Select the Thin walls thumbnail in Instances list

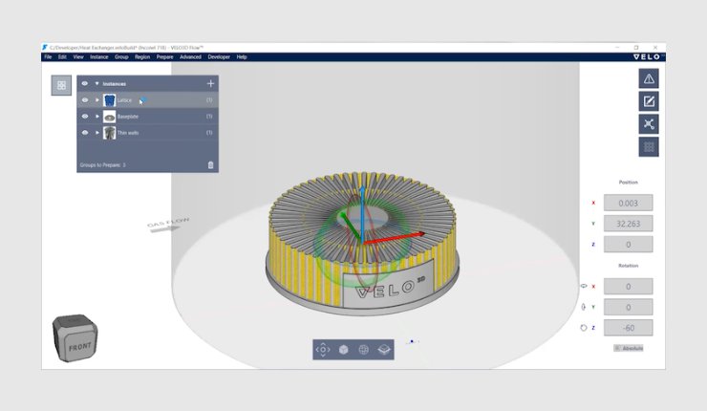click(109, 133)
